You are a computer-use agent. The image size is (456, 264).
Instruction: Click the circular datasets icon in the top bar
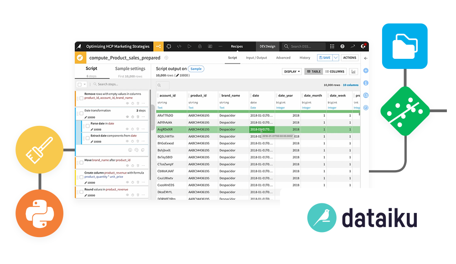point(169,46)
